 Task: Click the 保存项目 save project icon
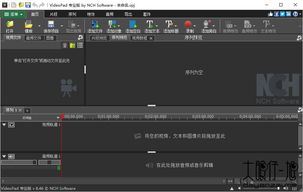pyautogui.click(x=51, y=24)
